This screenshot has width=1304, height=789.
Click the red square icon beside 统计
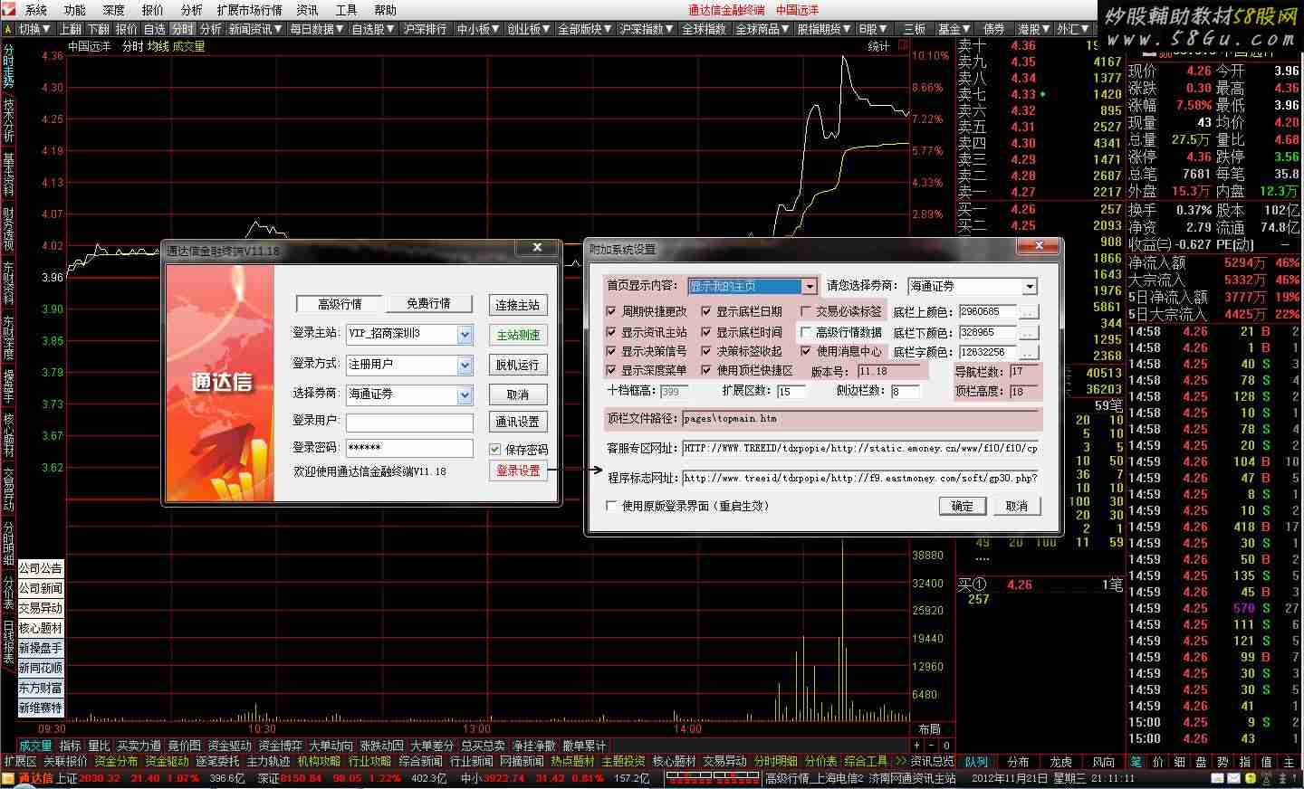903,45
